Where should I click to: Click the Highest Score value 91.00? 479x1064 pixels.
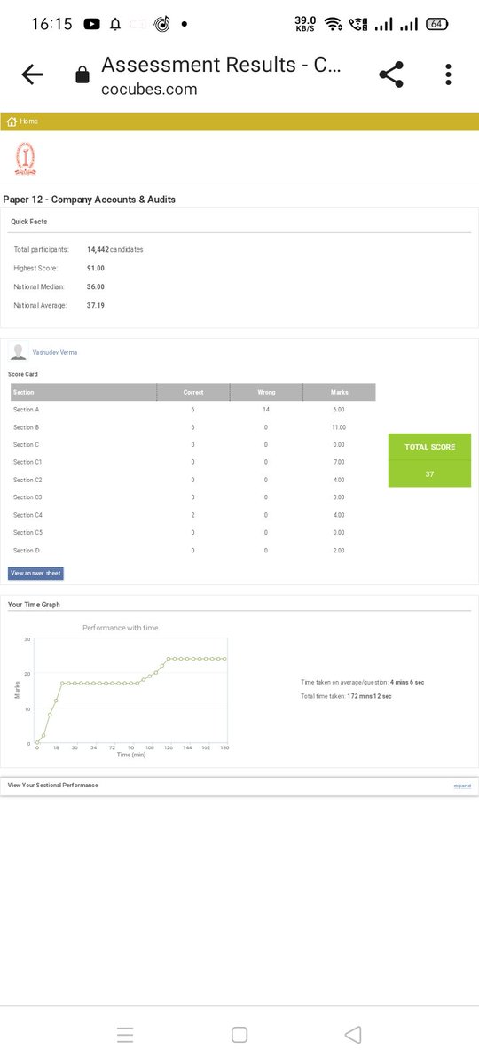tap(96, 268)
